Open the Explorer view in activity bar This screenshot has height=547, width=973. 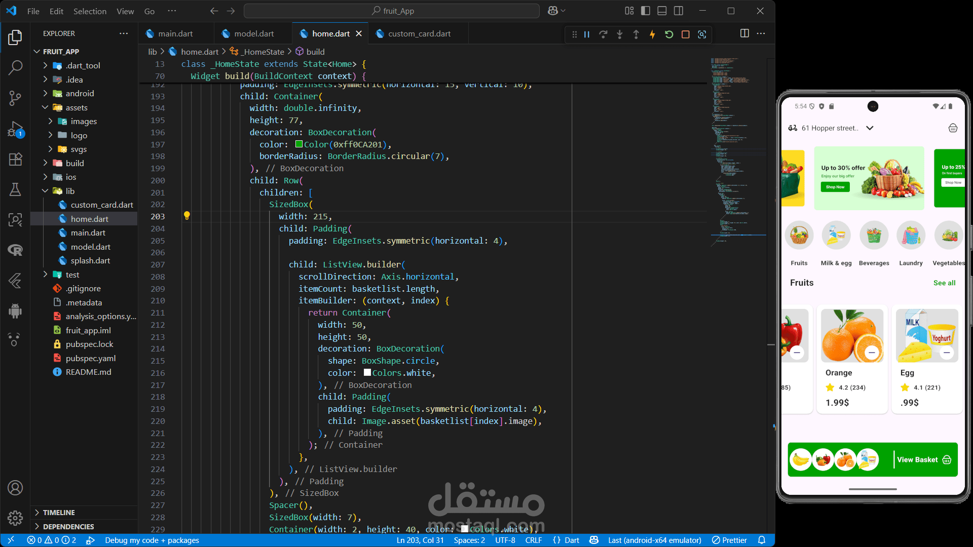click(x=15, y=37)
